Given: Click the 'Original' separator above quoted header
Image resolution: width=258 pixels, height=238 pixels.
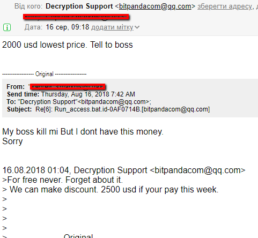Looking at the screenshot, I should (45, 74).
